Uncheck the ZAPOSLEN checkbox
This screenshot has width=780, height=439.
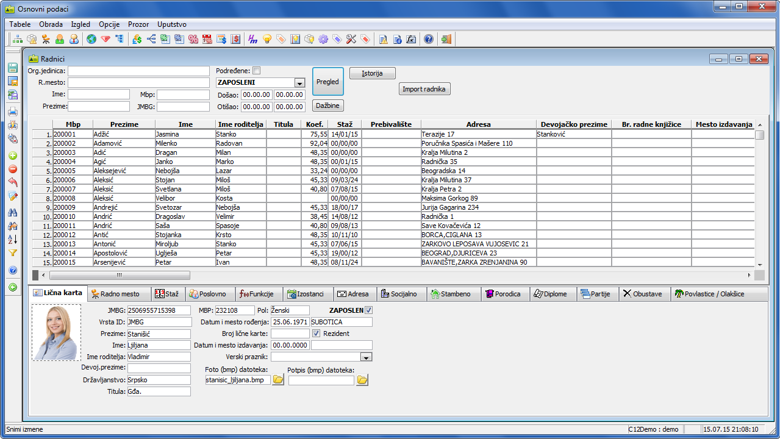pos(368,310)
